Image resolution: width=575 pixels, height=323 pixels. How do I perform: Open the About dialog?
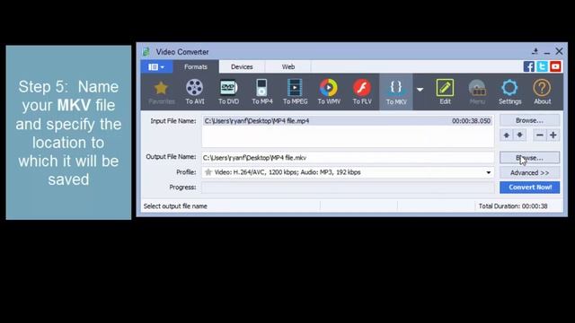tap(542, 92)
